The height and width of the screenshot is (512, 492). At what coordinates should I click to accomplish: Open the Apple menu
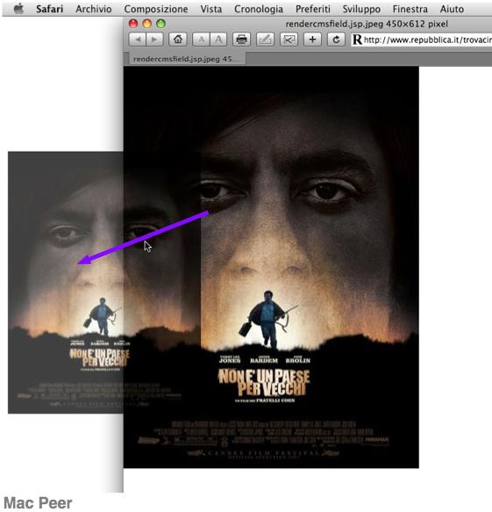click(x=19, y=9)
